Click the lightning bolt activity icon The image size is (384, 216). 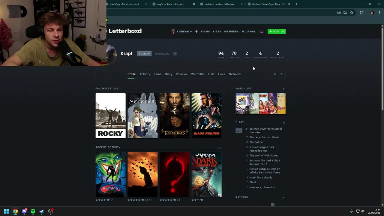pyautogui.click(x=196, y=31)
